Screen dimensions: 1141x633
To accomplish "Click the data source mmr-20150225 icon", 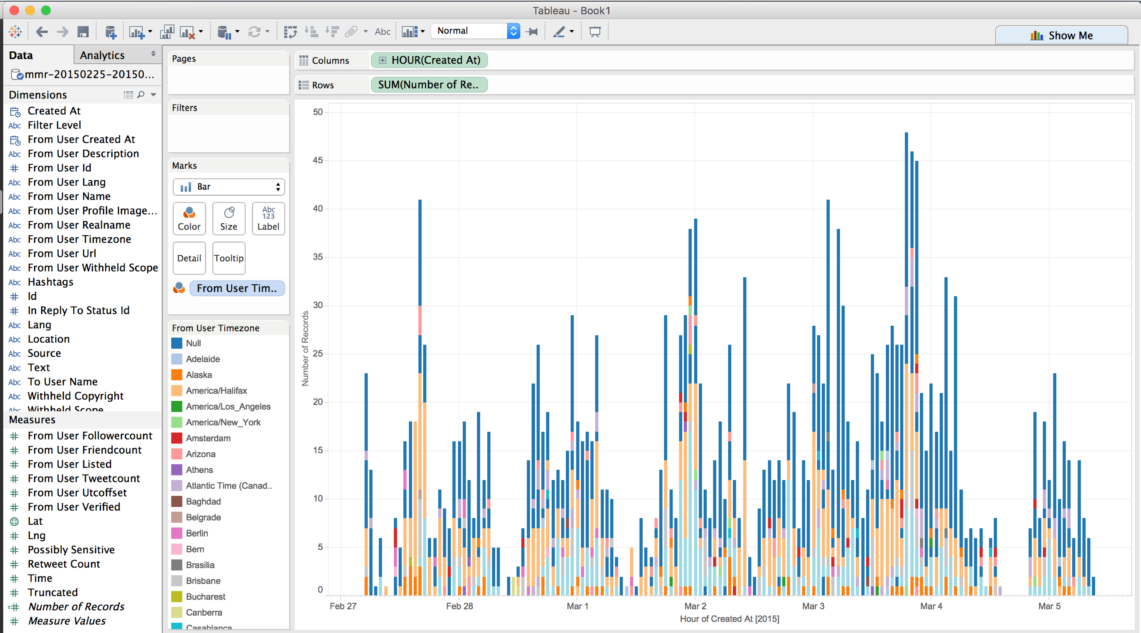I will pyautogui.click(x=17, y=74).
